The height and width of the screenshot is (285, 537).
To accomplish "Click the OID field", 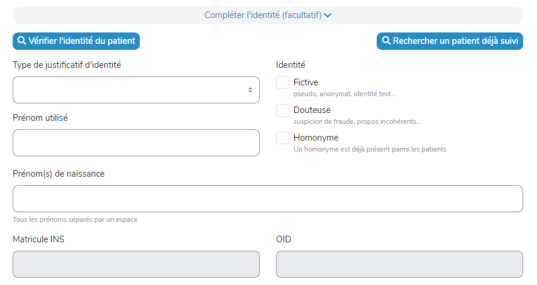I will click(x=399, y=264).
